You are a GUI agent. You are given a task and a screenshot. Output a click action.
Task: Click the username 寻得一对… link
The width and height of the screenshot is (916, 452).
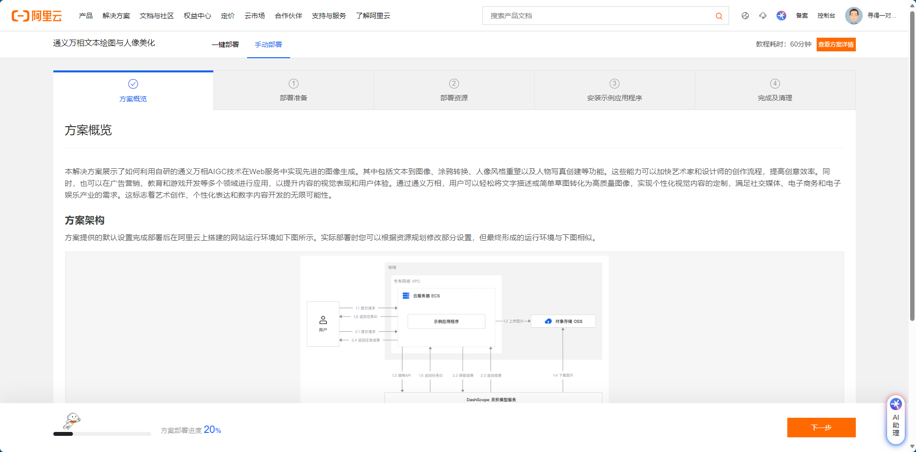point(882,16)
